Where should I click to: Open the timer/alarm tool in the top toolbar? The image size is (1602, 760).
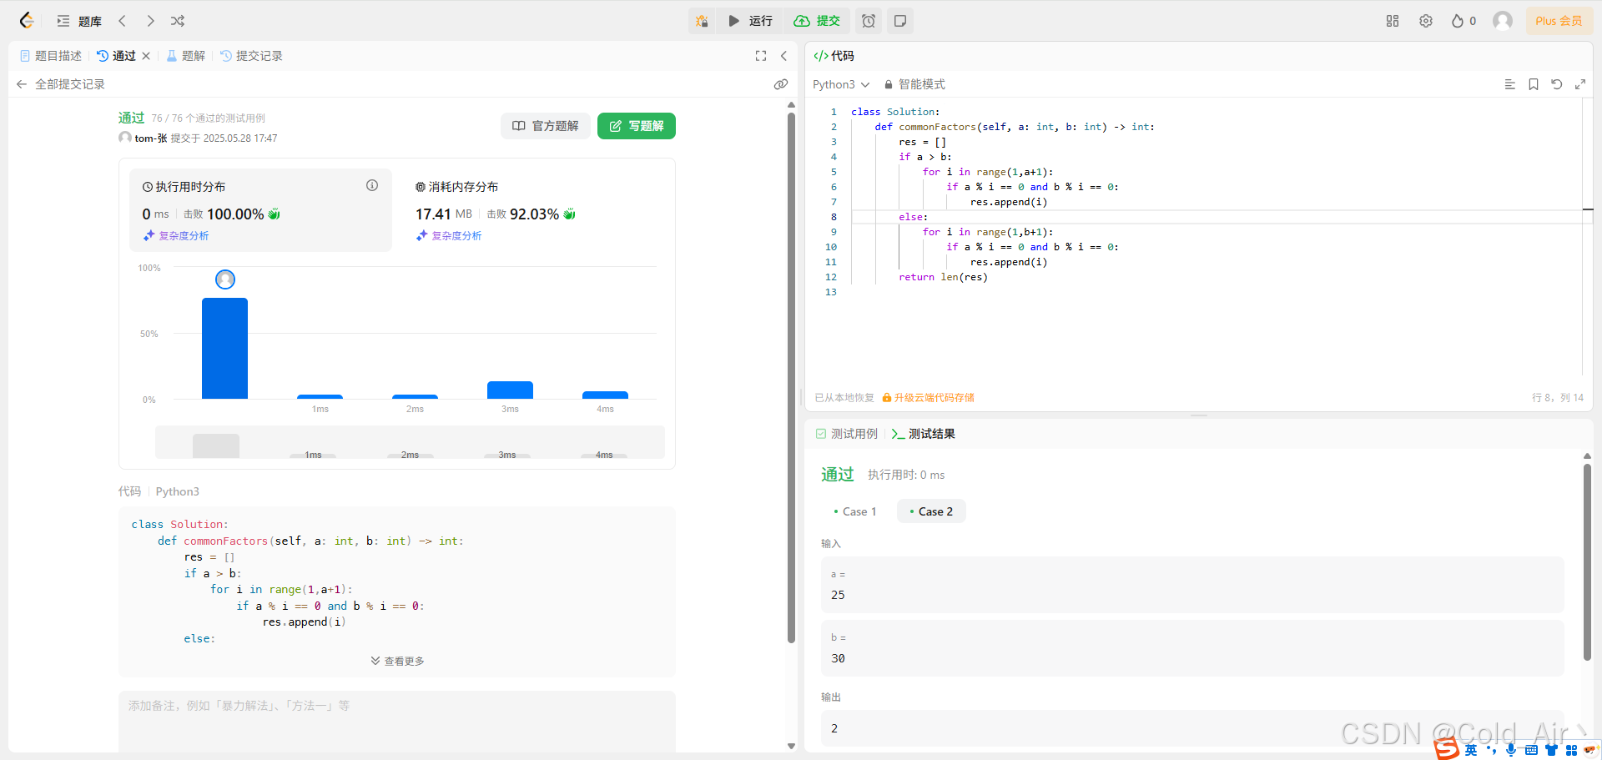[869, 21]
